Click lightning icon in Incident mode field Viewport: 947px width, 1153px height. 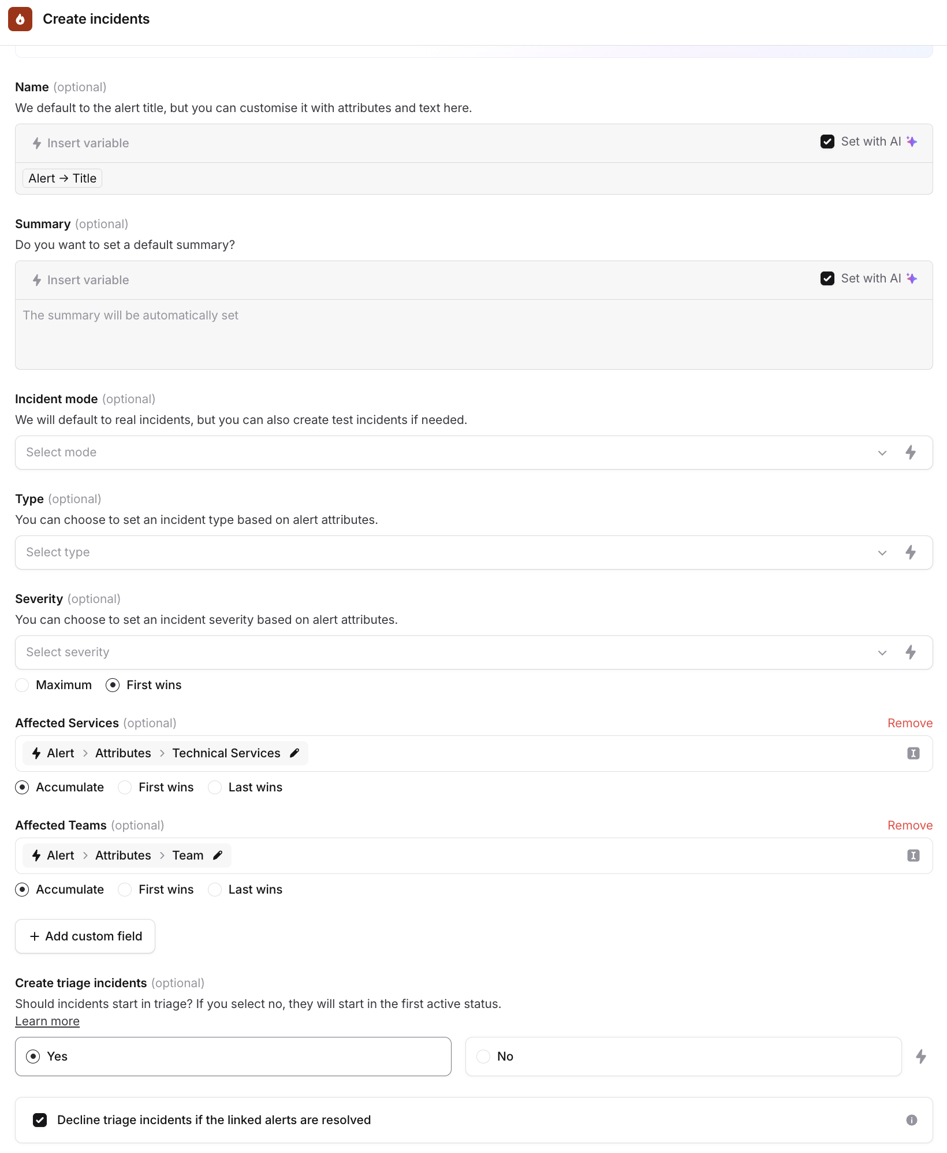click(911, 452)
